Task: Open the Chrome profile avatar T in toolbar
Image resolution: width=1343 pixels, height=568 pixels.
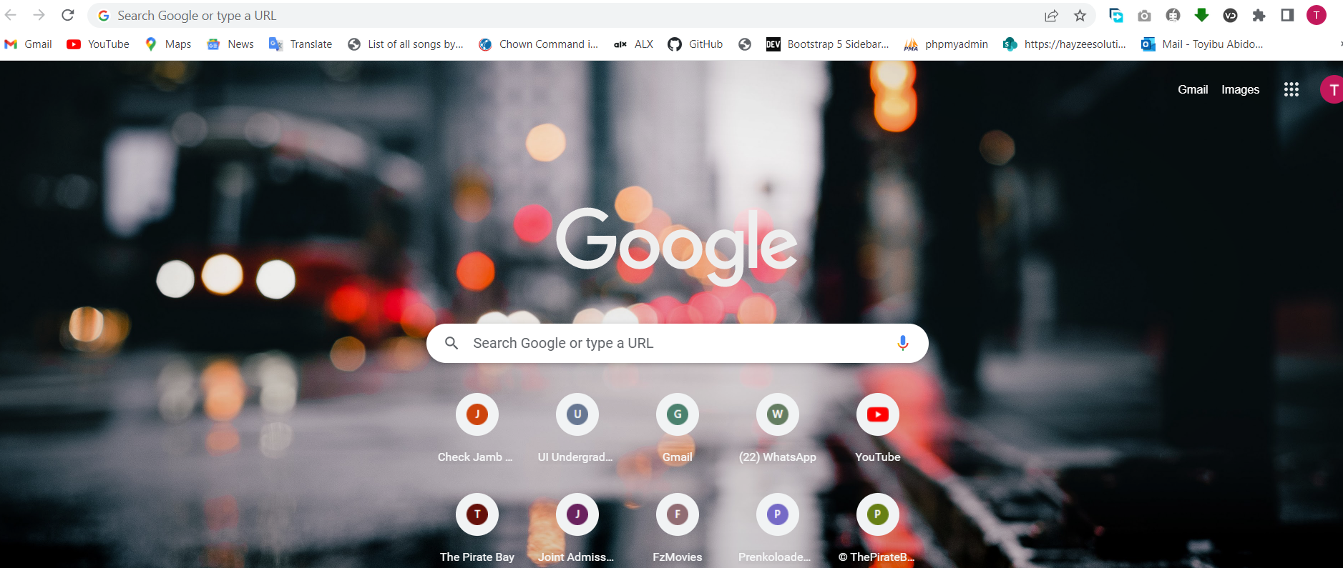Action: (x=1317, y=15)
